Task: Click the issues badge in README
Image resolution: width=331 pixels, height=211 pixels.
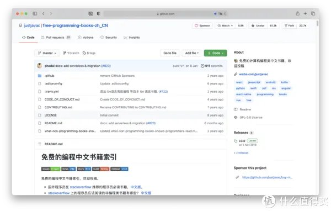Action: pyautogui.click(x=51, y=169)
